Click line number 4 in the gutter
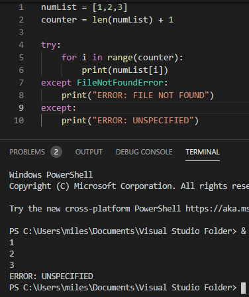Viewport: 249px width, 297px height. click(21, 45)
